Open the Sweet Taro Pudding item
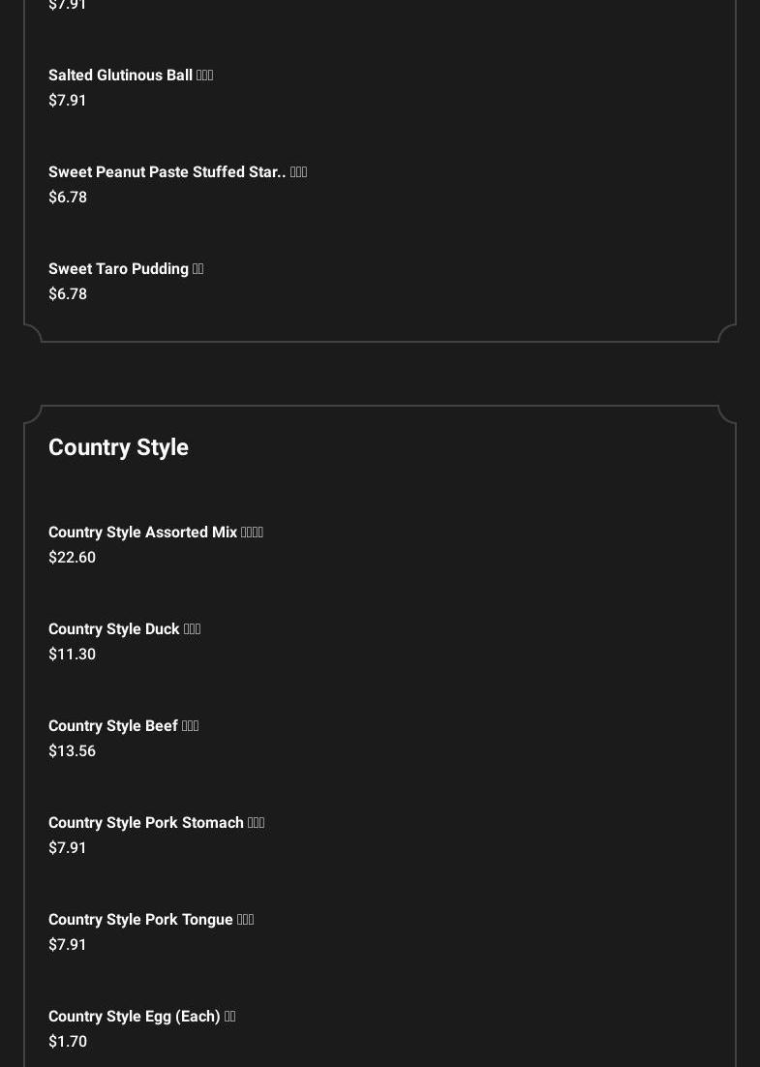Screen dimensions: 760x1067 pos(126,269)
